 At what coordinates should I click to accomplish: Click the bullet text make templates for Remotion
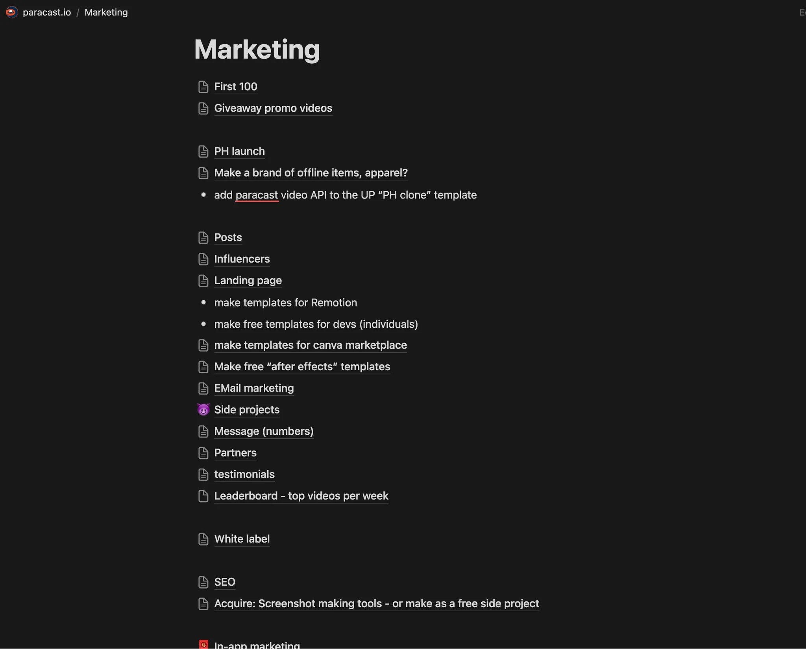286,303
